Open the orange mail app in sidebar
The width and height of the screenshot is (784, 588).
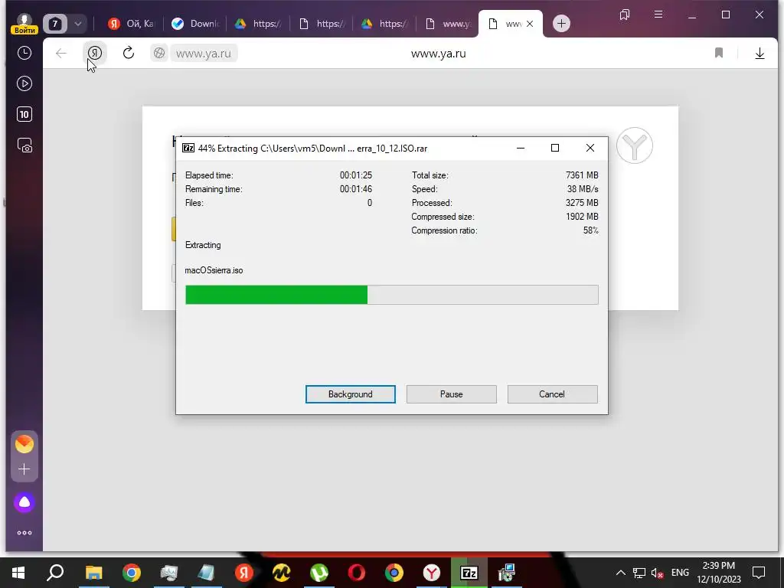(x=24, y=444)
